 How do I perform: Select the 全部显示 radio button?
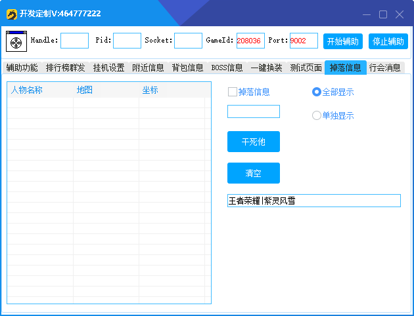point(317,92)
